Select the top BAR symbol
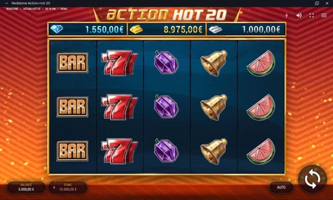The height and width of the screenshot is (200, 333). click(x=73, y=62)
